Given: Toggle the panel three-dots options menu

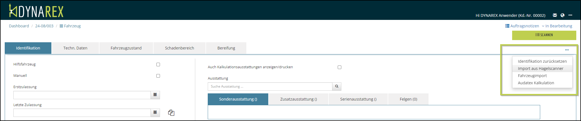Looking at the screenshot, I should pos(567,50).
